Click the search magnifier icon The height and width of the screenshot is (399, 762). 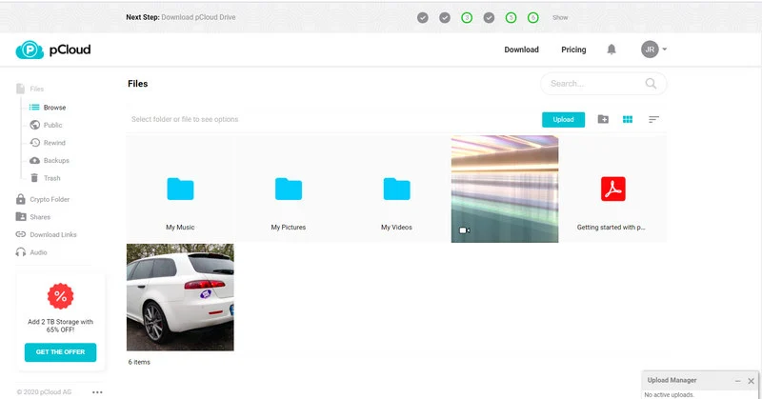tap(651, 84)
